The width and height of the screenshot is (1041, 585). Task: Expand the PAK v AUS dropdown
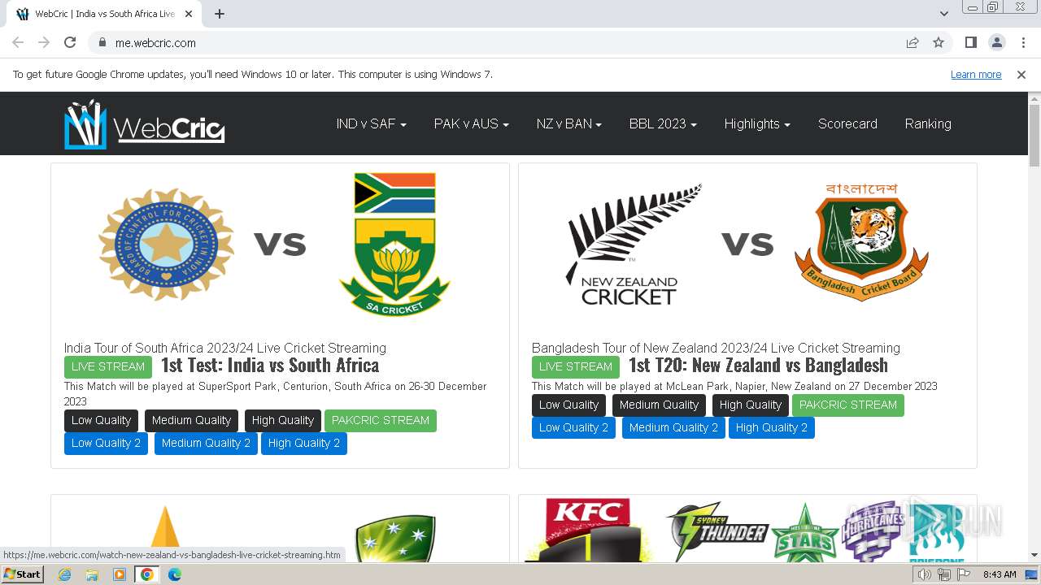tap(471, 123)
